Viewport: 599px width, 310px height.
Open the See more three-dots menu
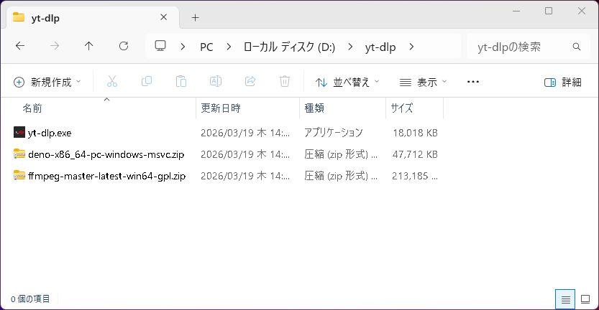(473, 82)
